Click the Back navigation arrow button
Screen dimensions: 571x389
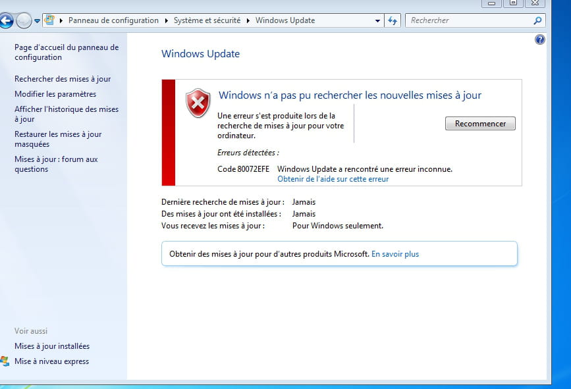point(6,21)
